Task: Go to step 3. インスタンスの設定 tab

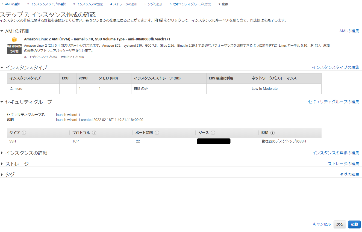Action: coord(88,4)
